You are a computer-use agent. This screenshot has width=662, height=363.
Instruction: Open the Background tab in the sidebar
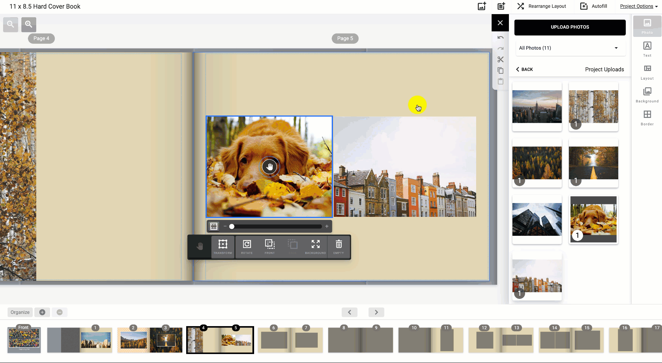tap(647, 95)
